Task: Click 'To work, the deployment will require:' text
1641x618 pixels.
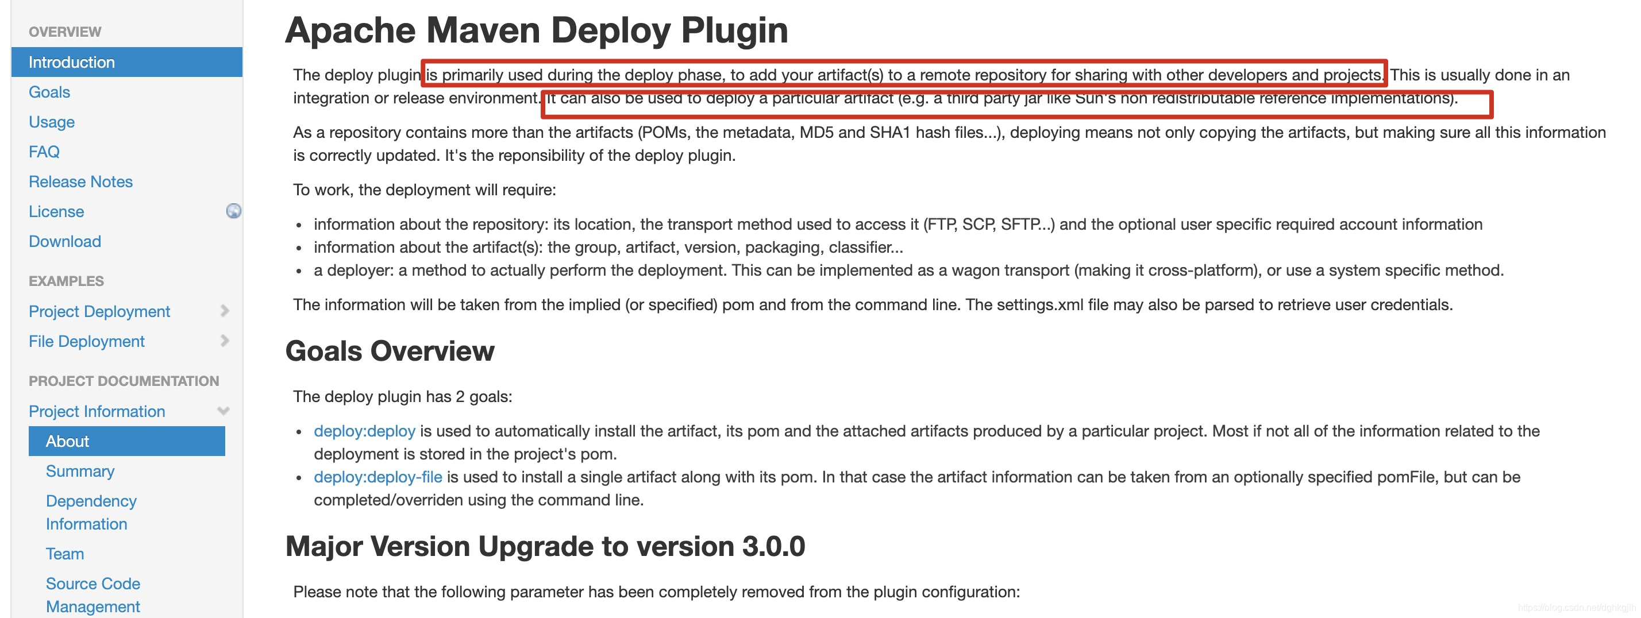Action: click(x=424, y=190)
